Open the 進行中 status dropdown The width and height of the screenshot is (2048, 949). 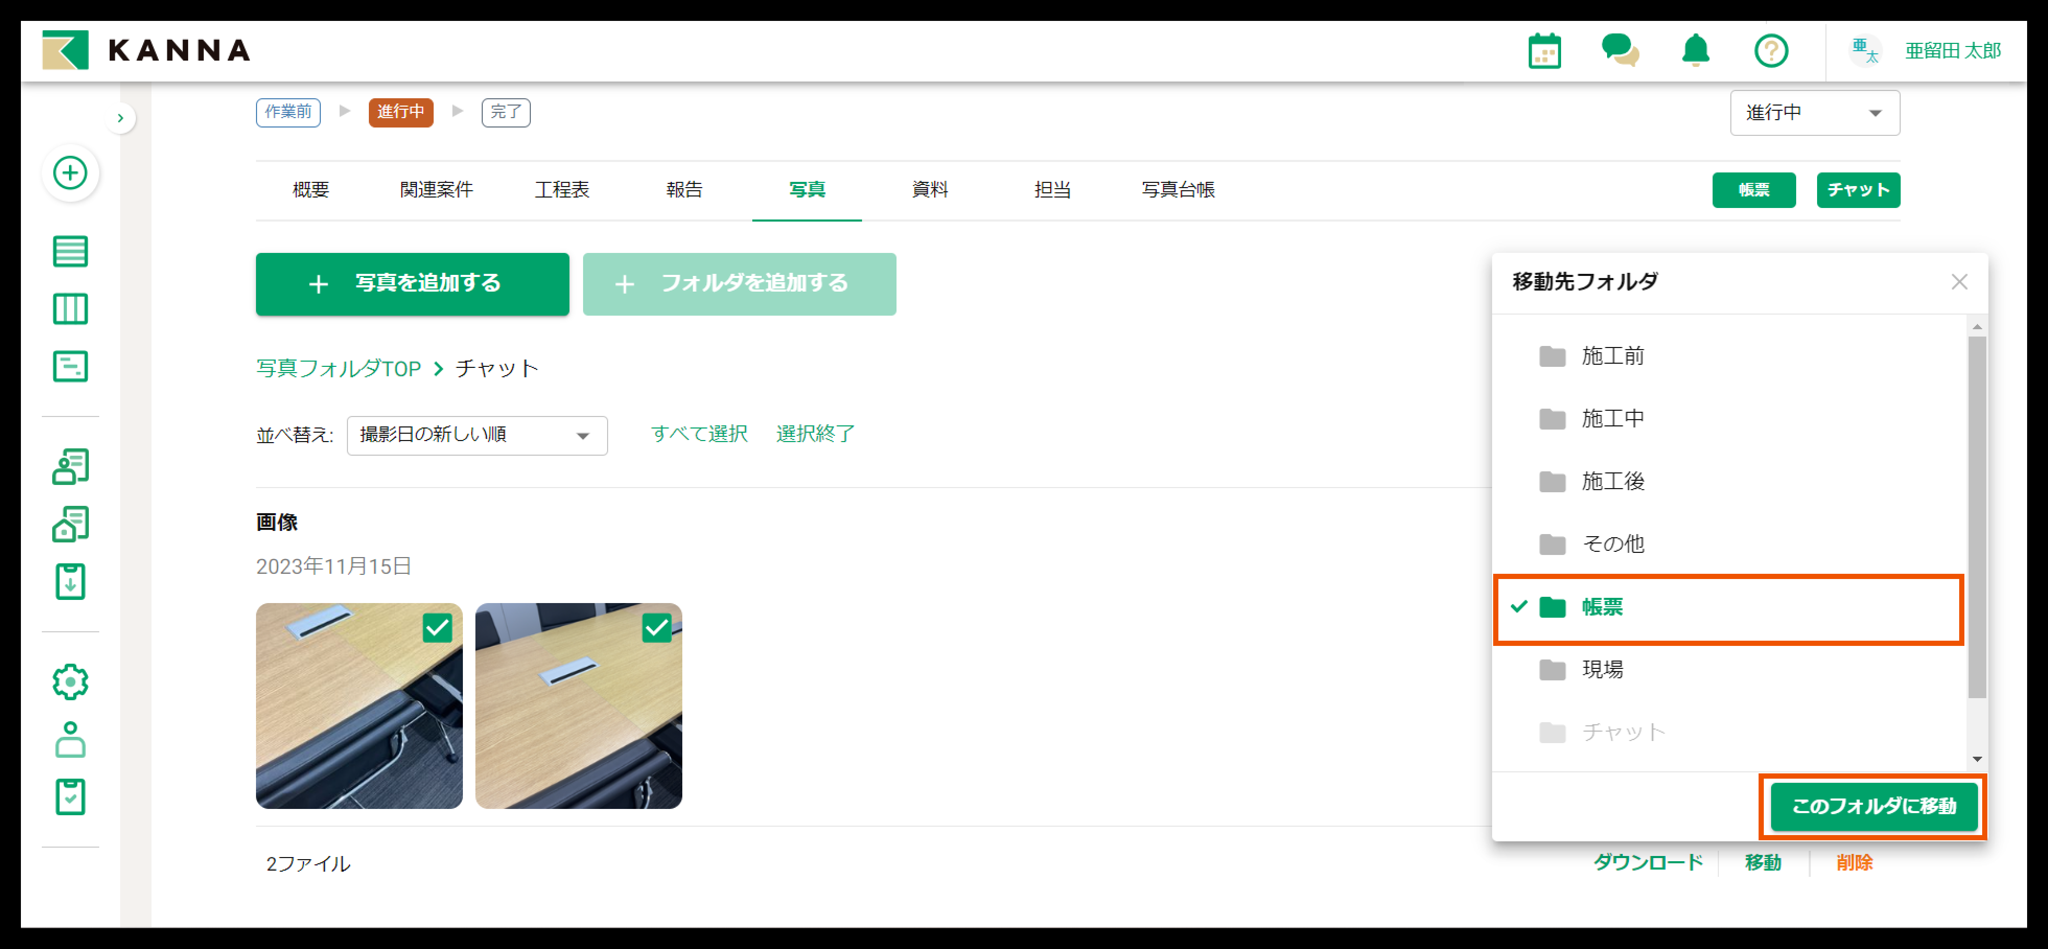coord(1814,113)
